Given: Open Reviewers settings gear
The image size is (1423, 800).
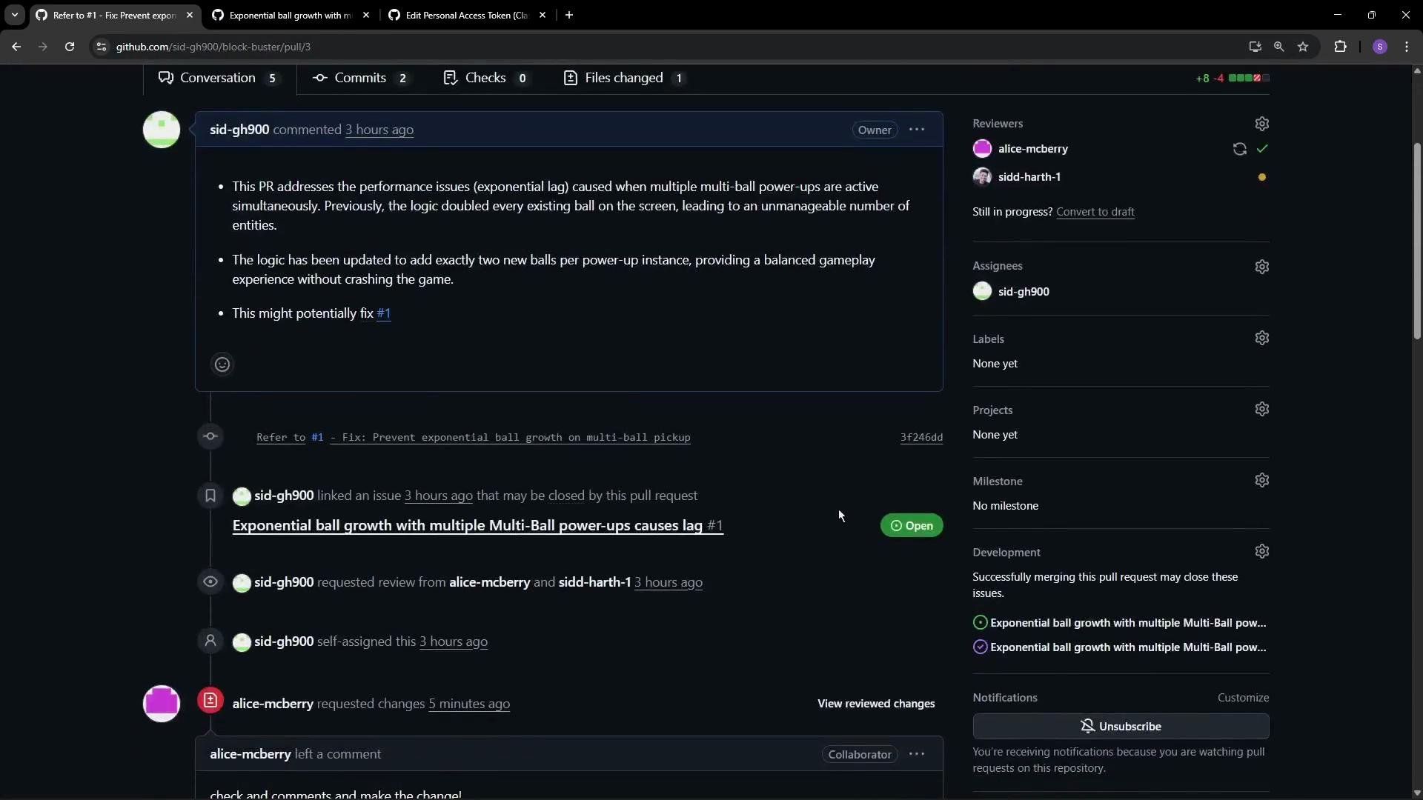Looking at the screenshot, I should [1262, 124].
